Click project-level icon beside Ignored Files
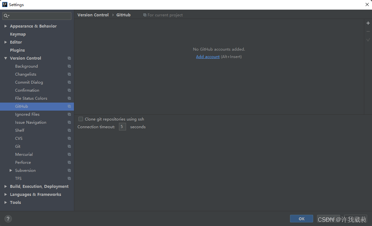The height and width of the screenshot is (226, 372). tap(69, 114)
